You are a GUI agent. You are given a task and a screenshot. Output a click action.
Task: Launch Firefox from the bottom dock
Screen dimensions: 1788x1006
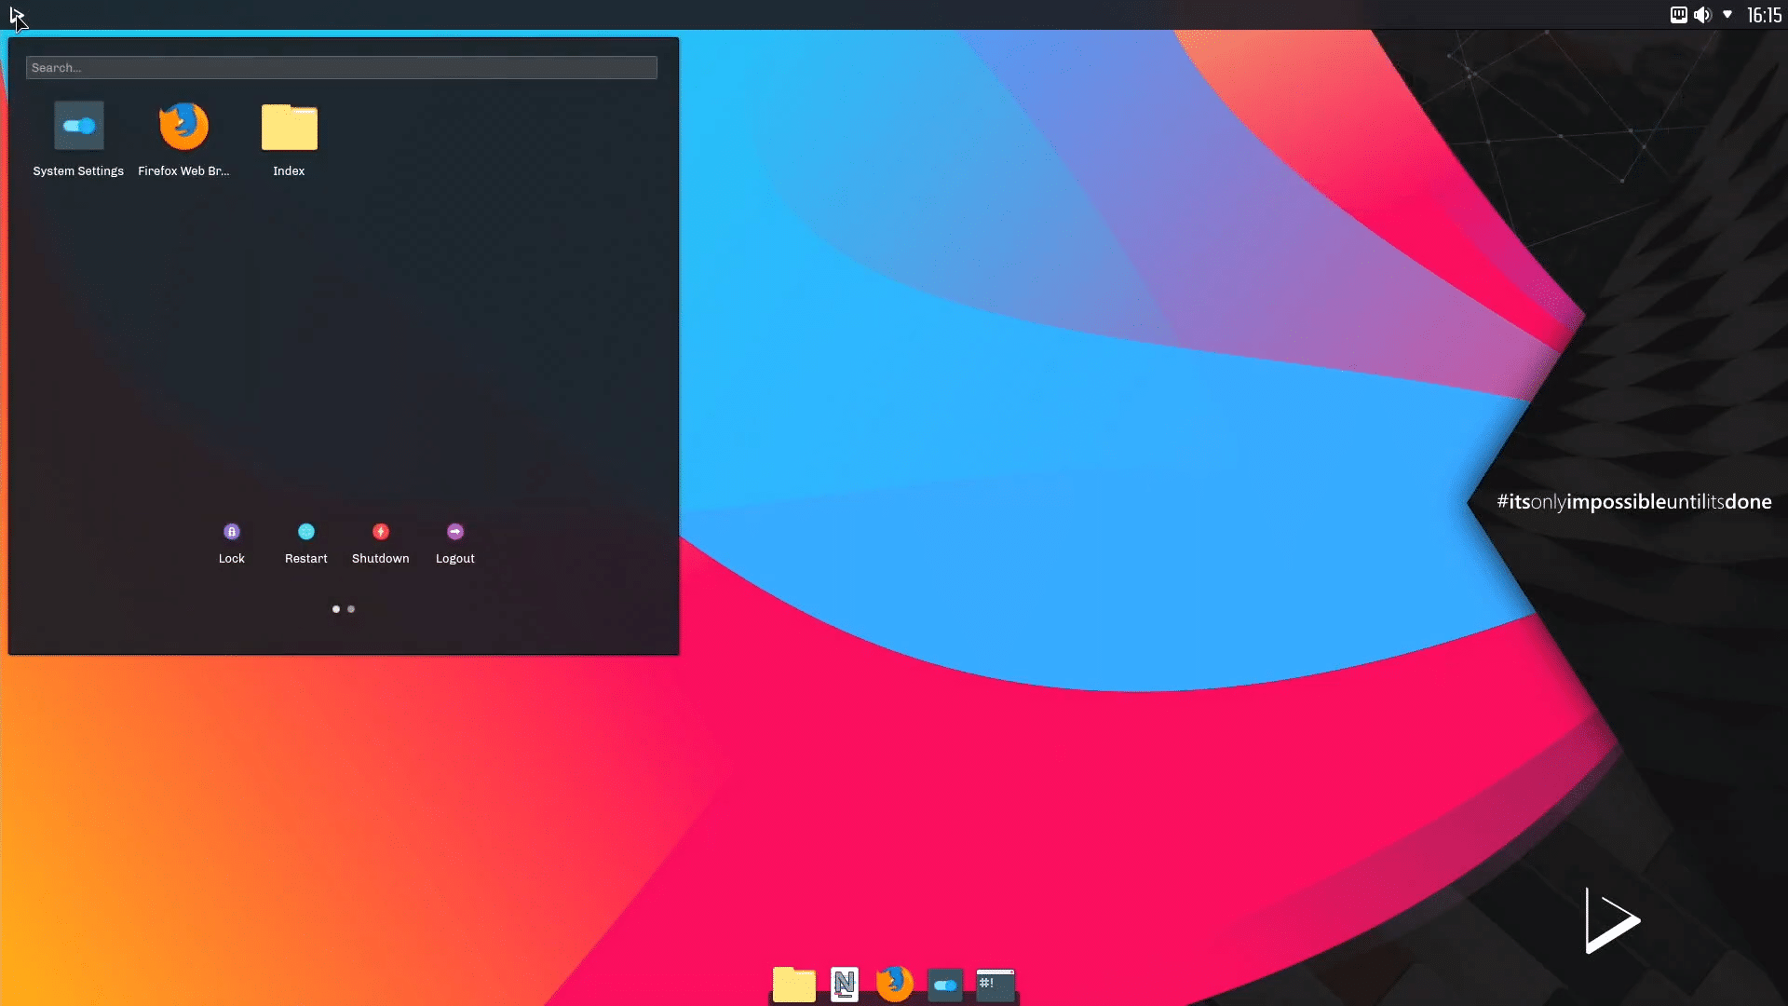895,984
